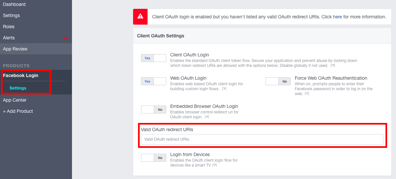Open App Review in the sidebar
The width and height of the screenshot is (396, 179).
(15, 49)
